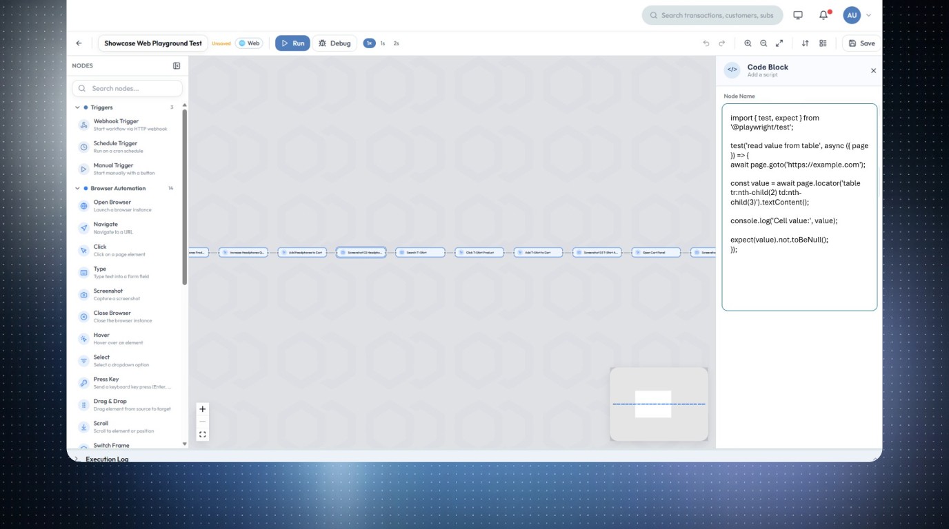Click the Click T-Shirt Product node
Image resolution: width=949 pixels, height=529 pixels.
[479, 252]
